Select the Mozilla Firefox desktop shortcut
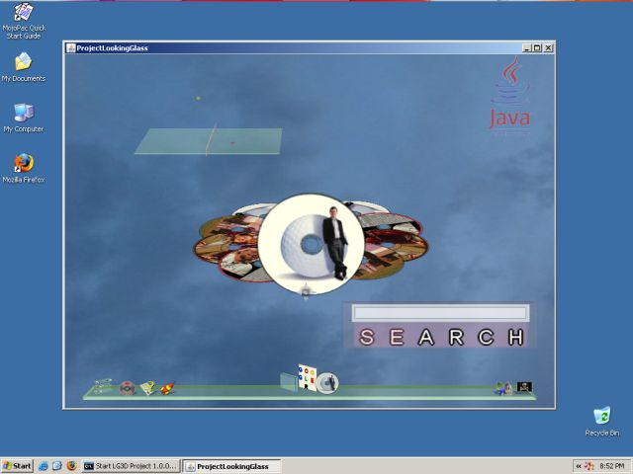 coord(24,168)
